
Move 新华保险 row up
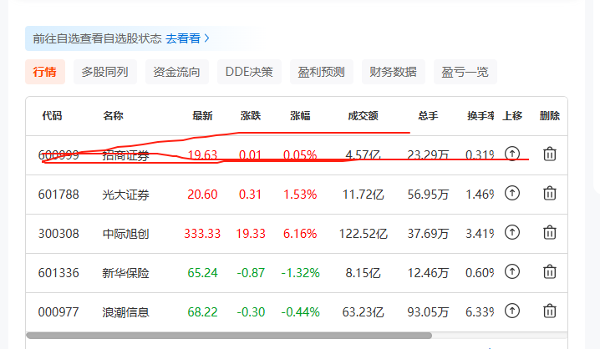pyautogui.click(x=512, y=271)
